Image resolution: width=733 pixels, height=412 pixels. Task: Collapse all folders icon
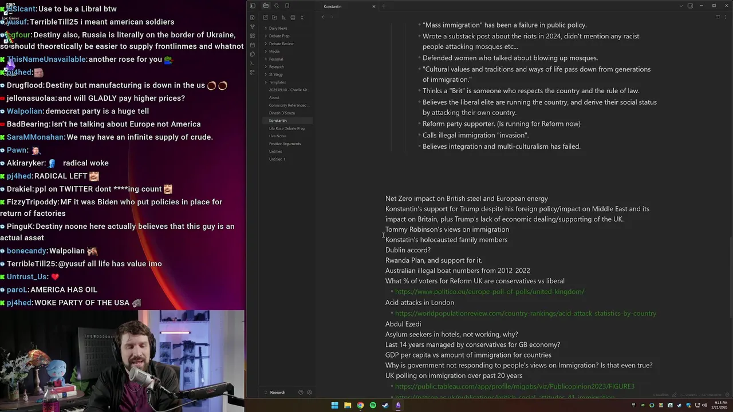(302, 17)
